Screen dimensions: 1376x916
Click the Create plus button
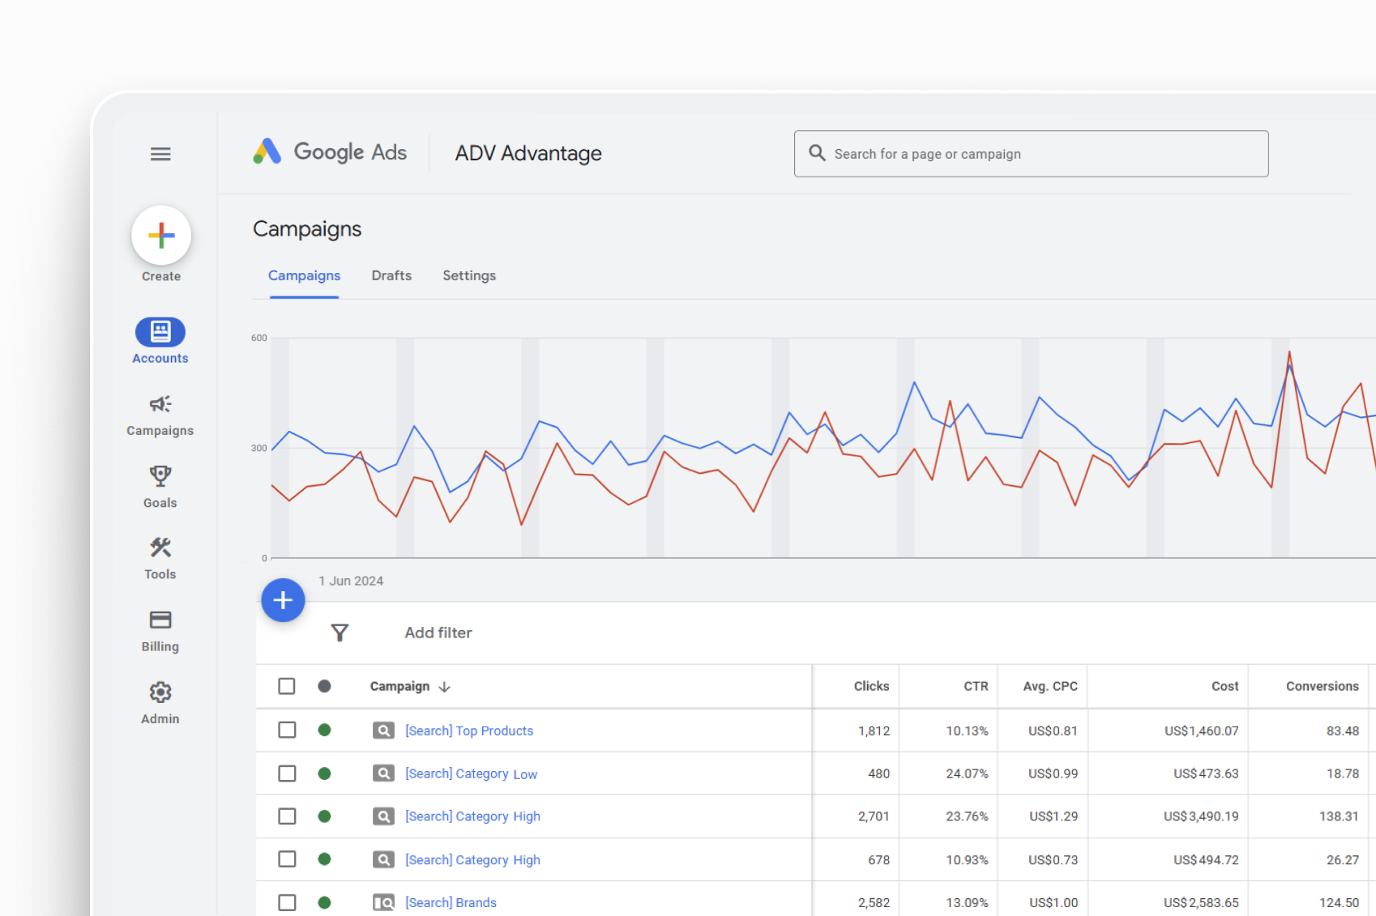161,236
